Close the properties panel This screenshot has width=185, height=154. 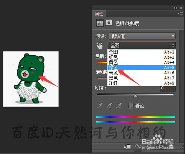(x=181, y=8)
